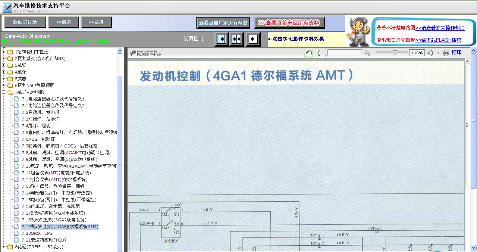Click the 4威乐 folder label
477x252 pixels.
pos(21,72)
